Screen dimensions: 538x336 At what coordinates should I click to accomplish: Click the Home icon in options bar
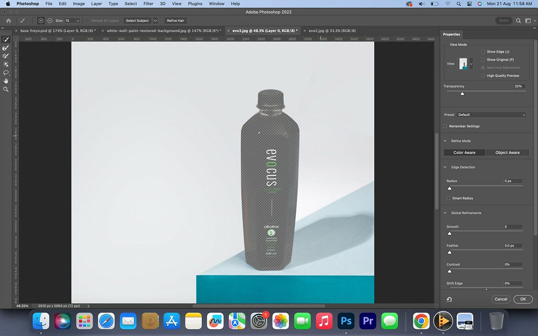point(9,20)
